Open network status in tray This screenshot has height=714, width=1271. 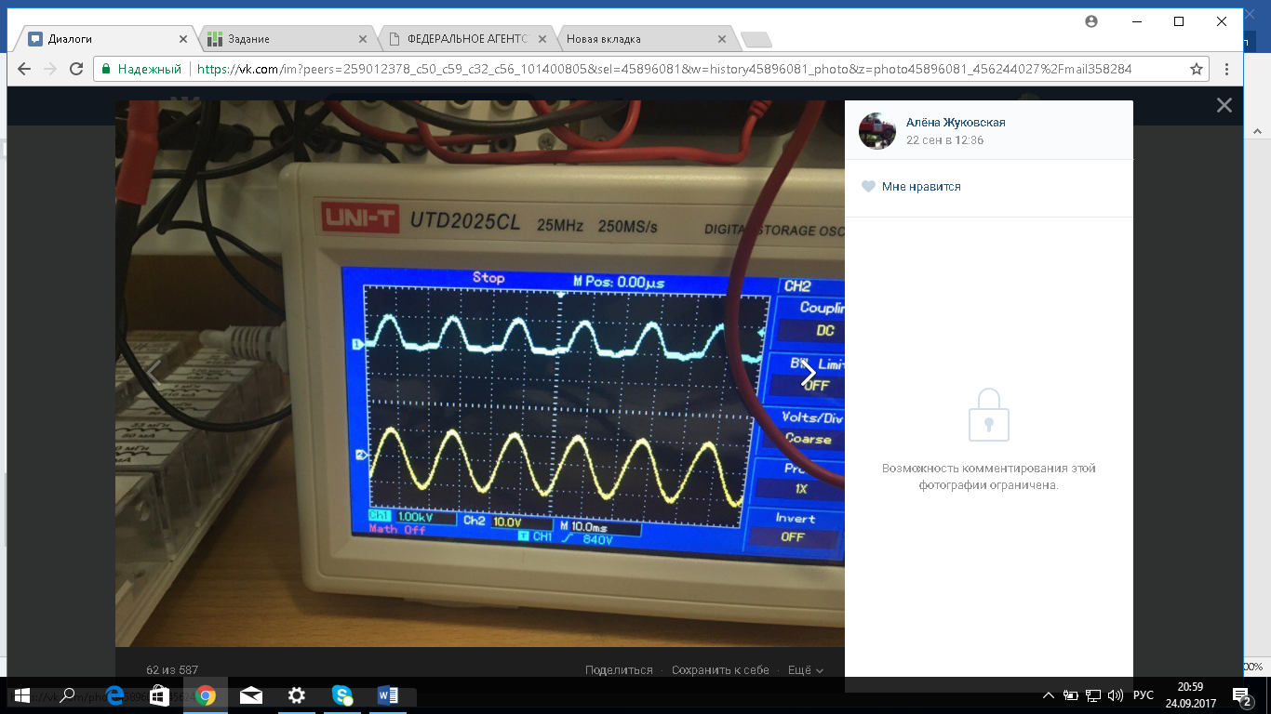point(1093,695)
